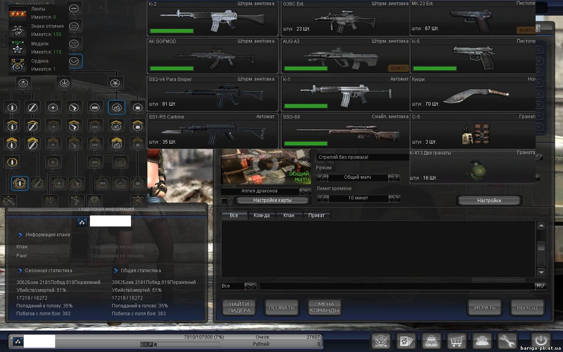Viewport: 563px width, 352px height.
Task: Open the inventory backpack icon
Action: (x=431, y=341)
